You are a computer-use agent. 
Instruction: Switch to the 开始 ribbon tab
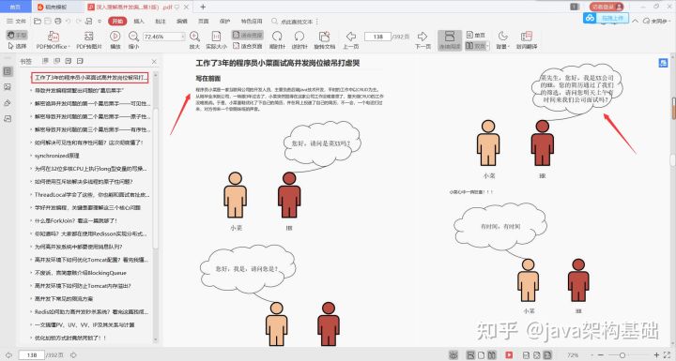coord(117,22)
